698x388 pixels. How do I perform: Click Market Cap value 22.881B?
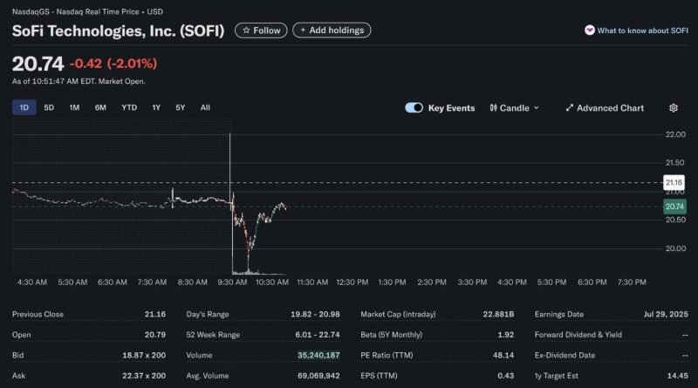(x=498, y=314)
